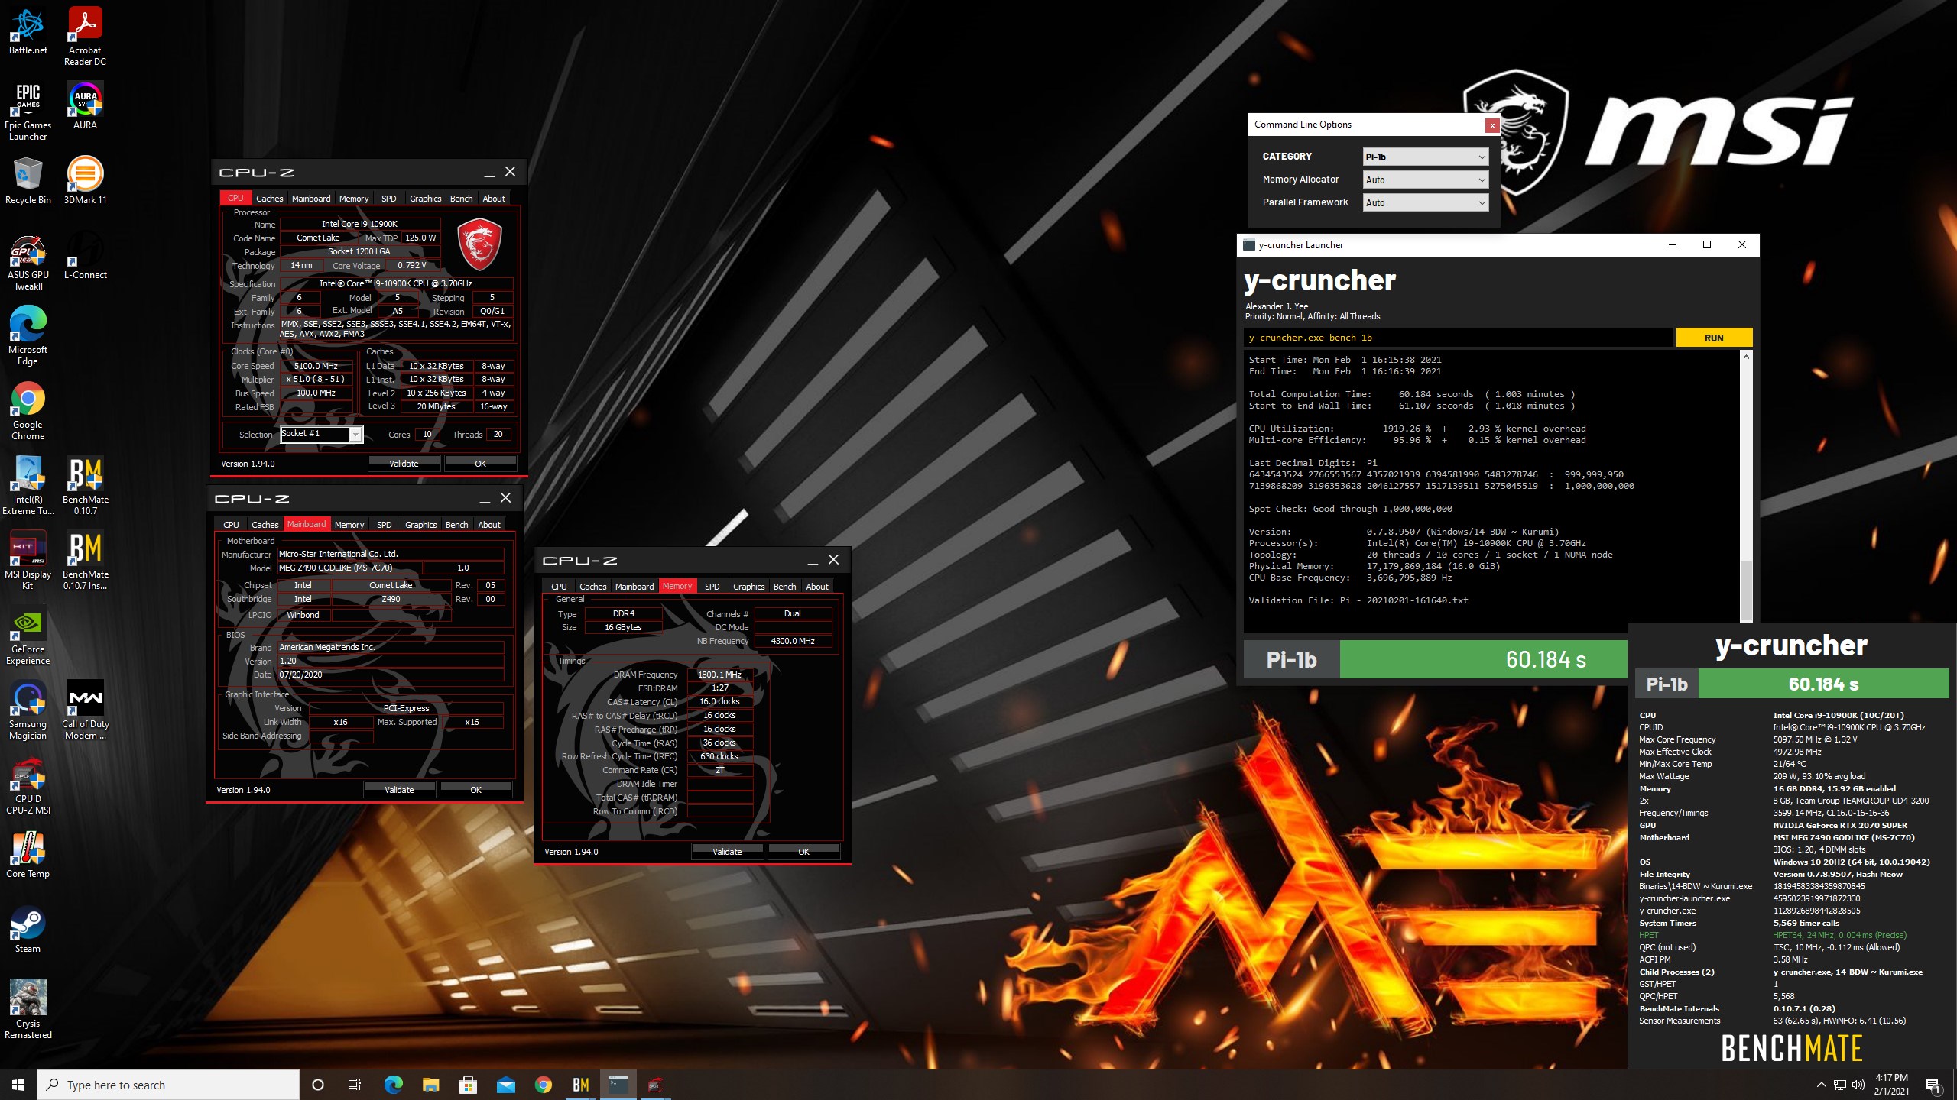This screenshot has height=1100, width=1957.
Task: Open Acrobat Reader DC desktop shortcut
Action: [85, 36]
